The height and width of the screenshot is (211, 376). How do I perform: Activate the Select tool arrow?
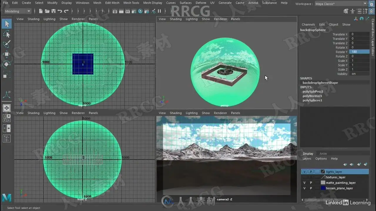click(x=7, y=24)
